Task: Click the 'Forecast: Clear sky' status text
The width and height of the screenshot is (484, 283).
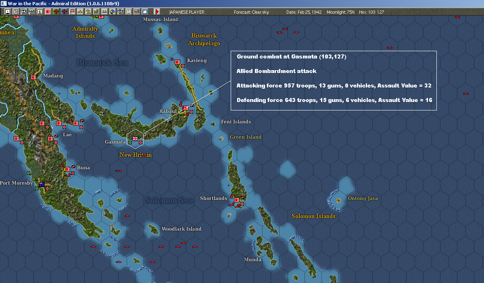Action: pyautogui.click(x=251, y=12)
